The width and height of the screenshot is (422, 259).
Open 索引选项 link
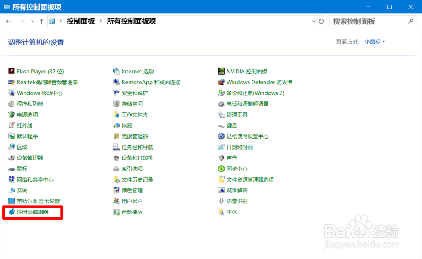click(x=132, y=169)
